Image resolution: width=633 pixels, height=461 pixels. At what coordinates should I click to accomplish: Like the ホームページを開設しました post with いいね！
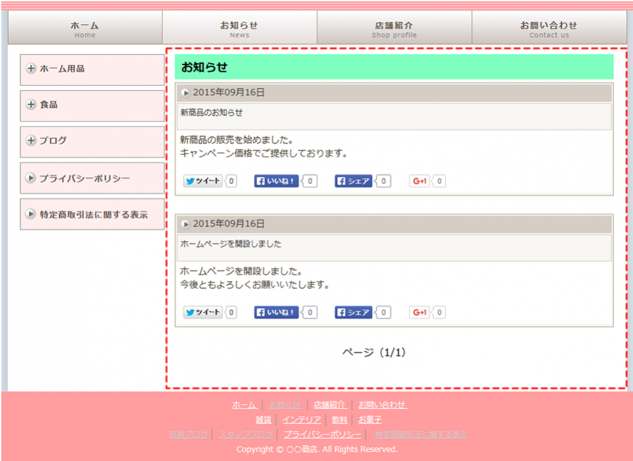276,312
